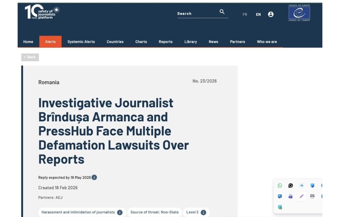Click the Back button
This screenshot has height=217, width=340.
click(30, 57)
